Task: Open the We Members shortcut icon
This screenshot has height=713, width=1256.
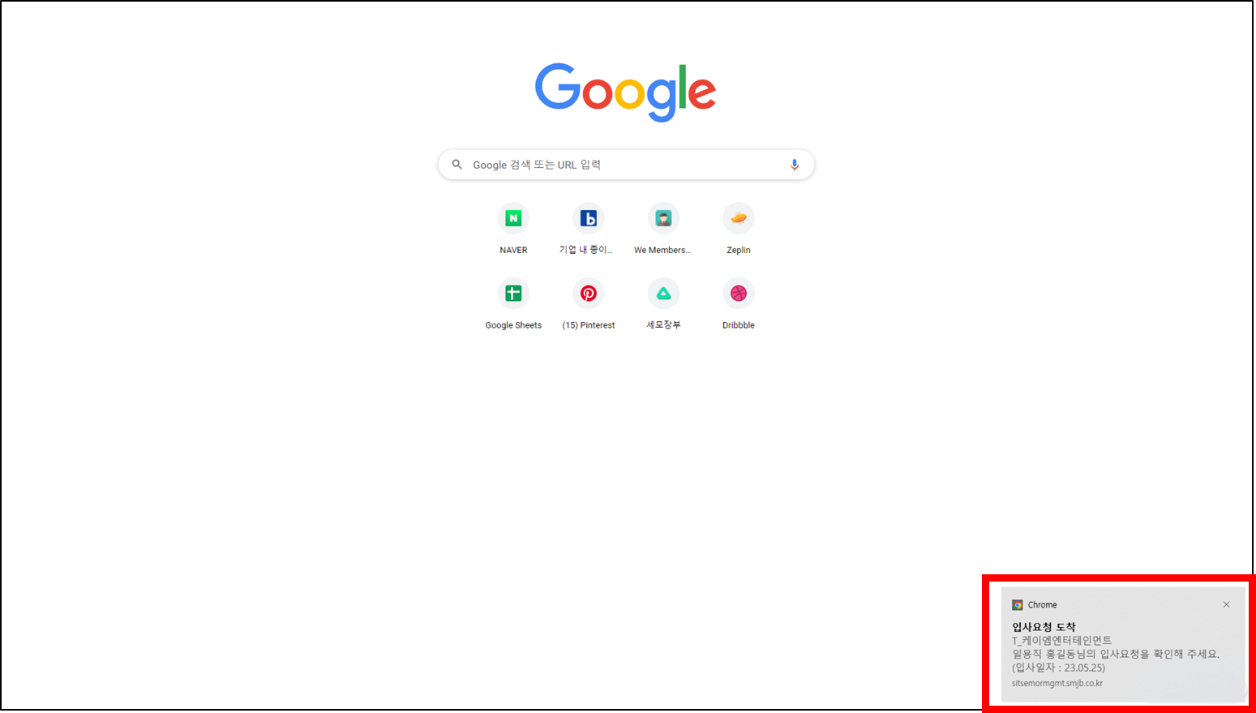Action: 663,218
